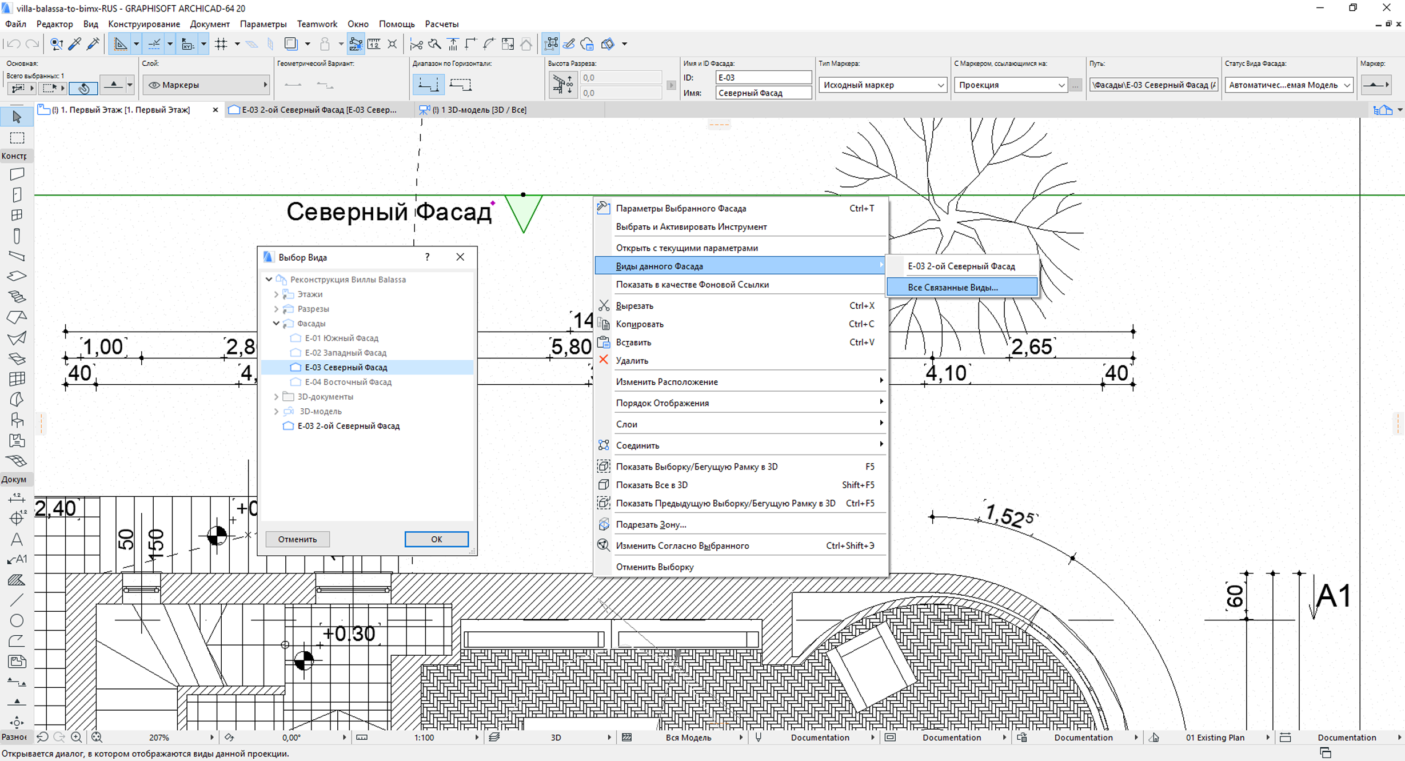Select the Arrow tool in toolbox

pyautogui.click(x=17, y=117)
